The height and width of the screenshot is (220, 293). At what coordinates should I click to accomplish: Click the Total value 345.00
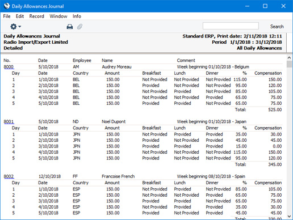tap(275, 164)
